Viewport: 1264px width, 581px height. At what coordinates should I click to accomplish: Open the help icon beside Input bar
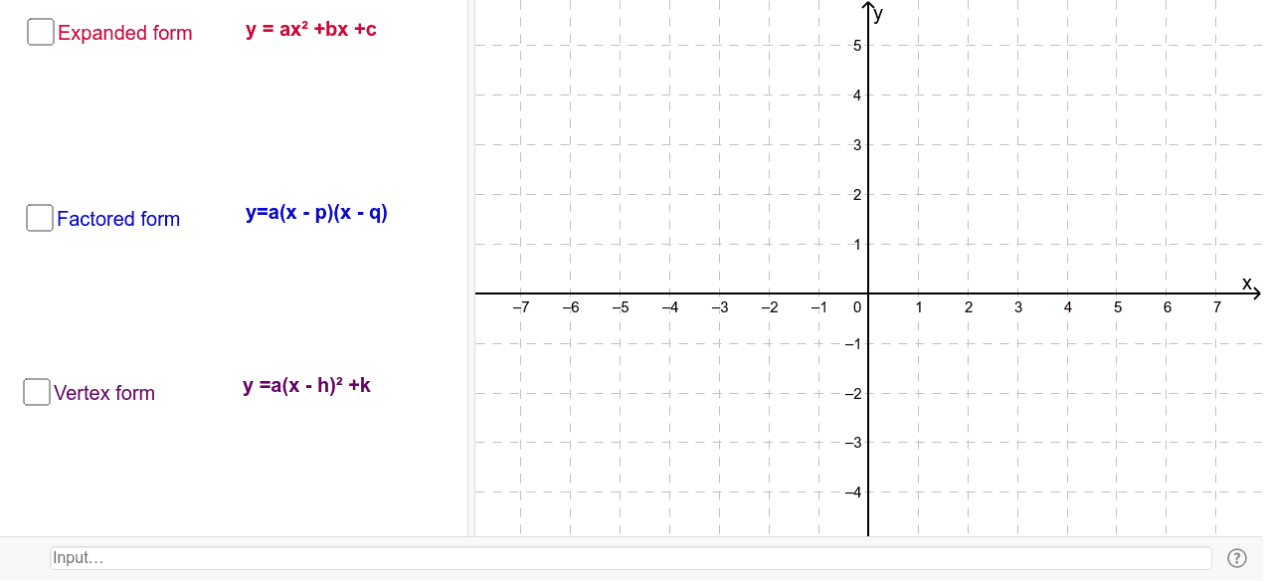(1237, 558)
